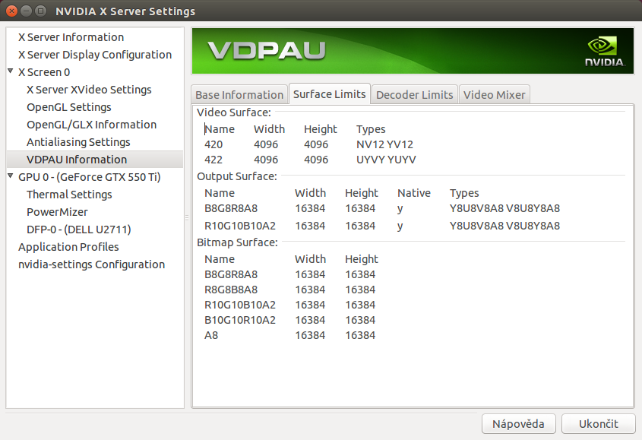Open Thermal Settings page
The image size is (642, 440).
click(x=69, y=195)
